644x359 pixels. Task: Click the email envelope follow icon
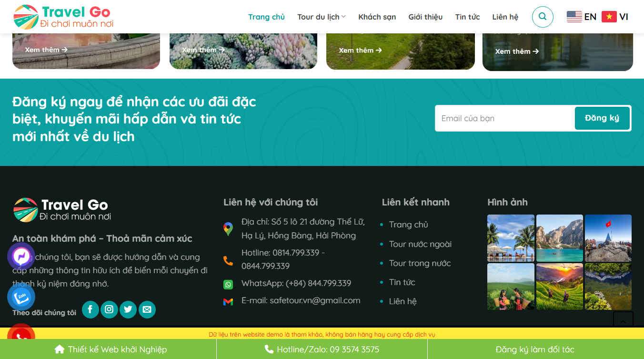(x=147, y=309)
